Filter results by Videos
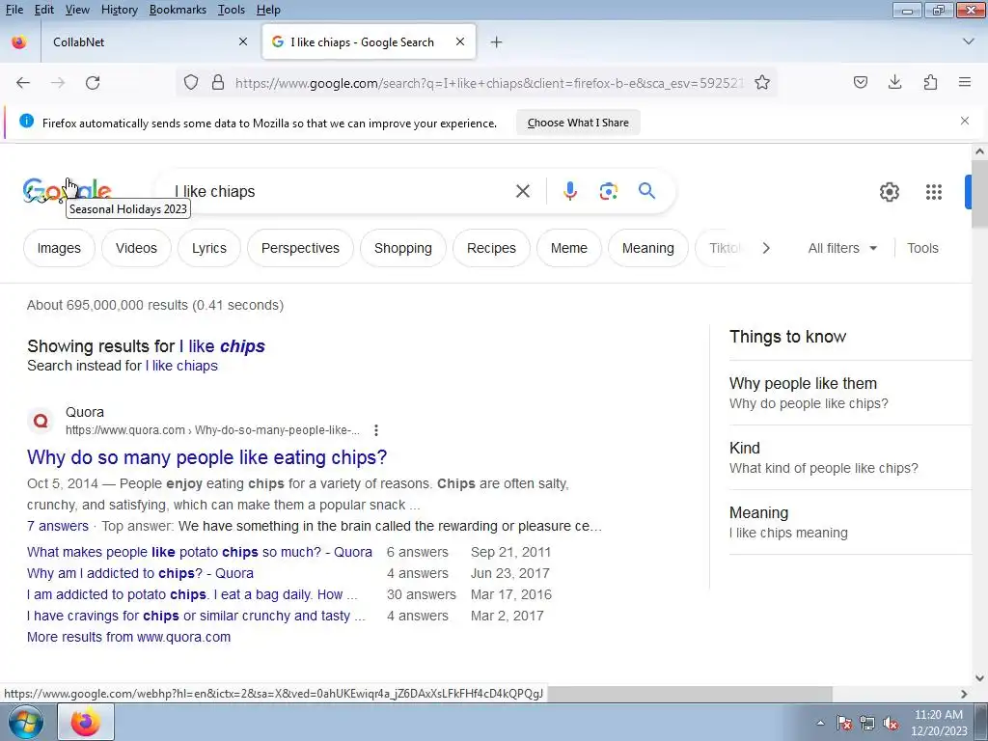 point(136,248)
